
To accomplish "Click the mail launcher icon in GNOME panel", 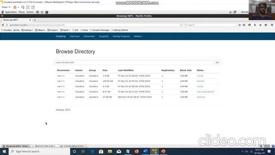I will (42, 12).
